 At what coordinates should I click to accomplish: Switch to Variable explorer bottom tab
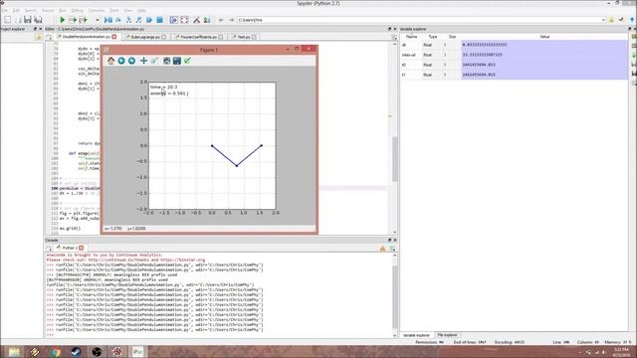tap(416, 335)
